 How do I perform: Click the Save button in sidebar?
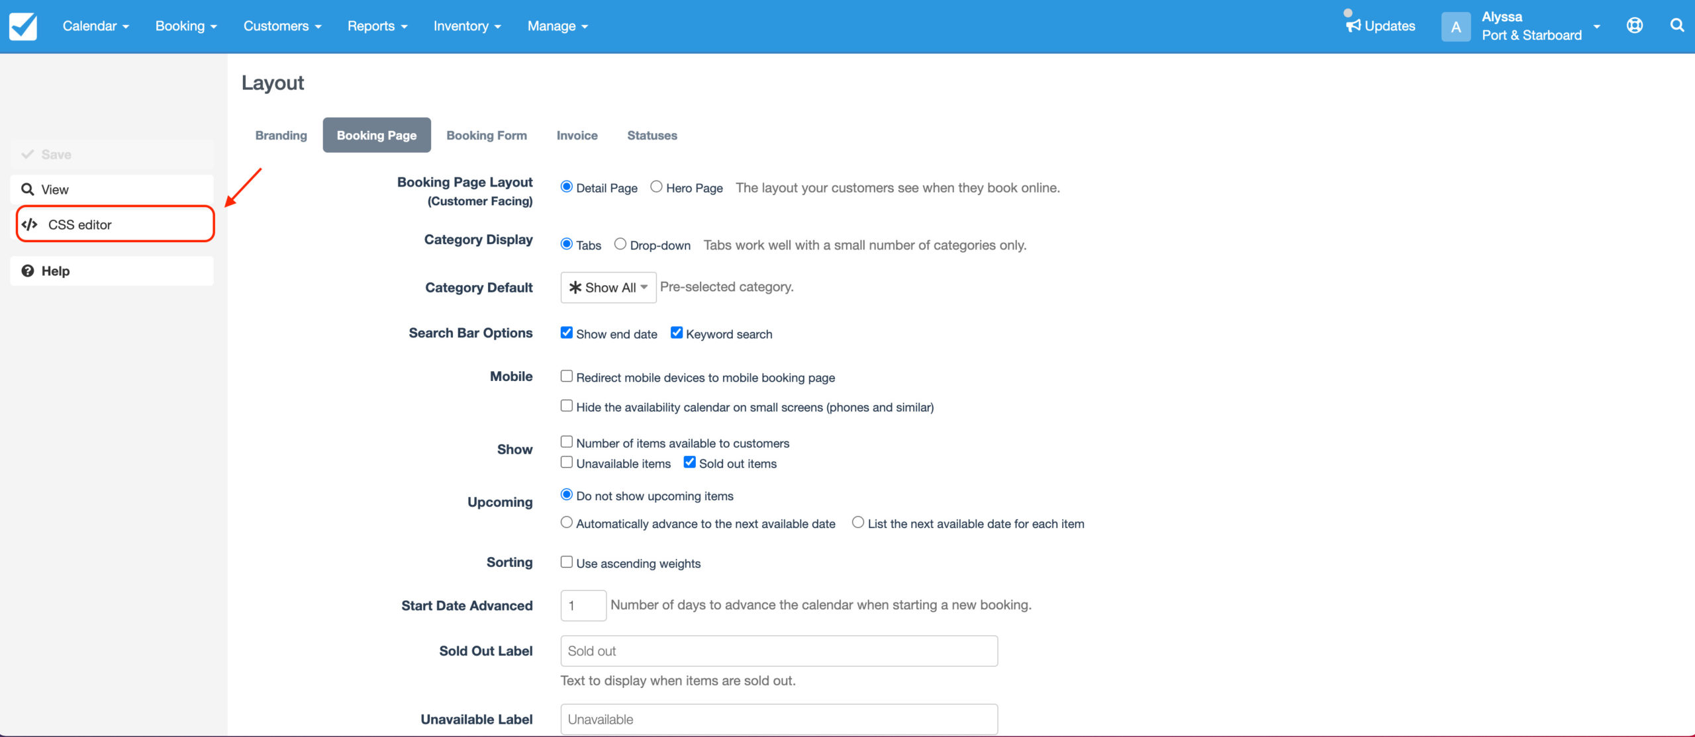56,154
